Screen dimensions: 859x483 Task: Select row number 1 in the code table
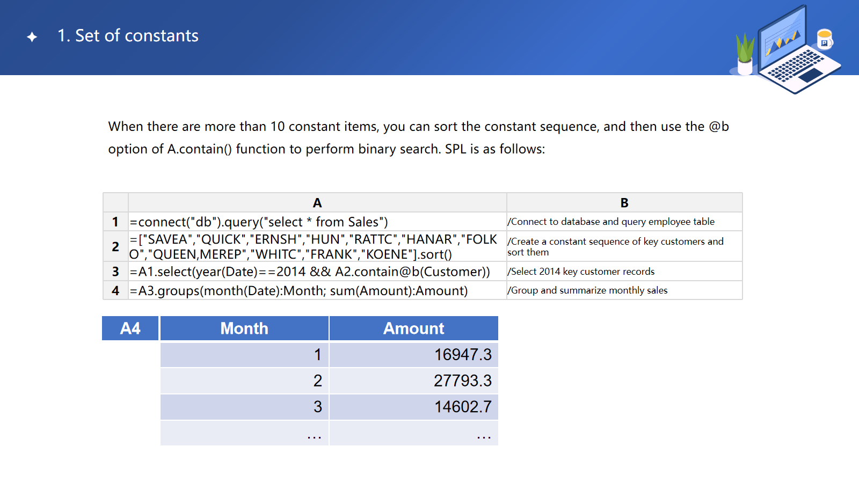[x=115, y=222]
